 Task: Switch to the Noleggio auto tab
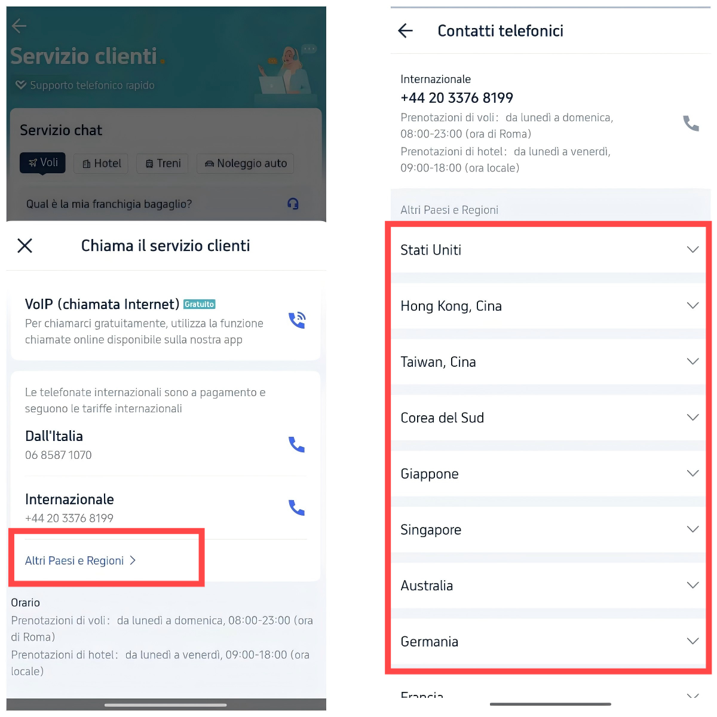coord(245,164)
